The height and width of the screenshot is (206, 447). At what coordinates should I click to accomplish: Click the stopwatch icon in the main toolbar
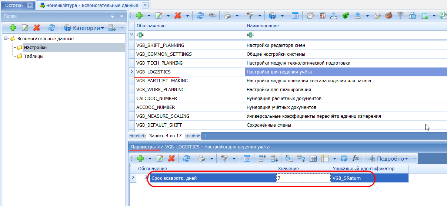pyautogui.click(x=310, y=16)
